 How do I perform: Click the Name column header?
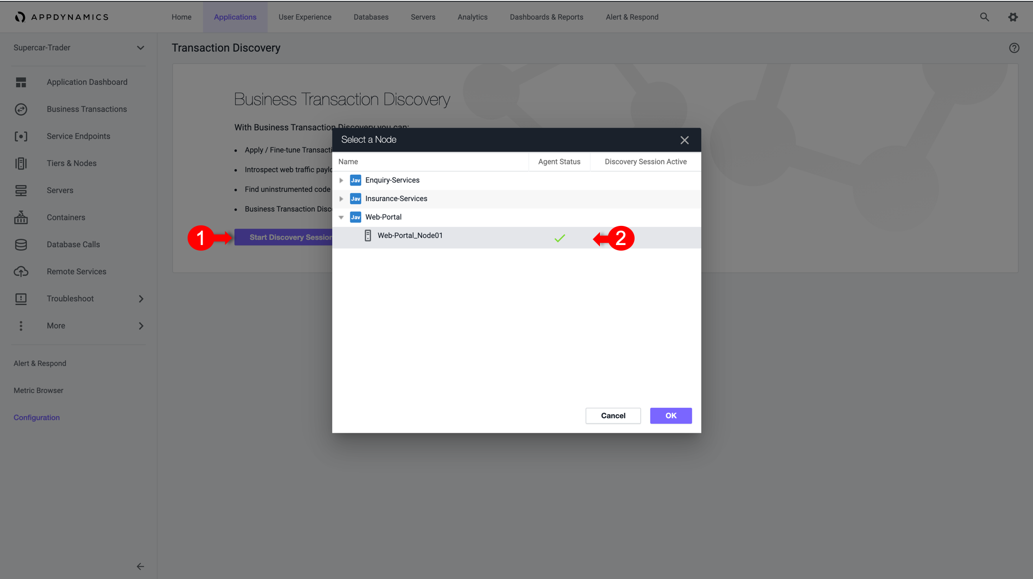coord(430,162)
